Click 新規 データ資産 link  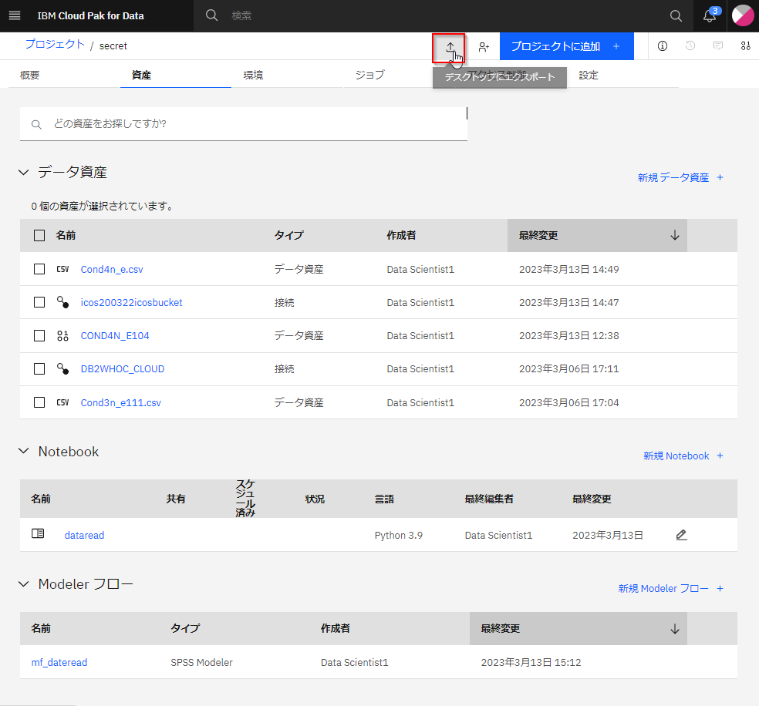[673, 177]
